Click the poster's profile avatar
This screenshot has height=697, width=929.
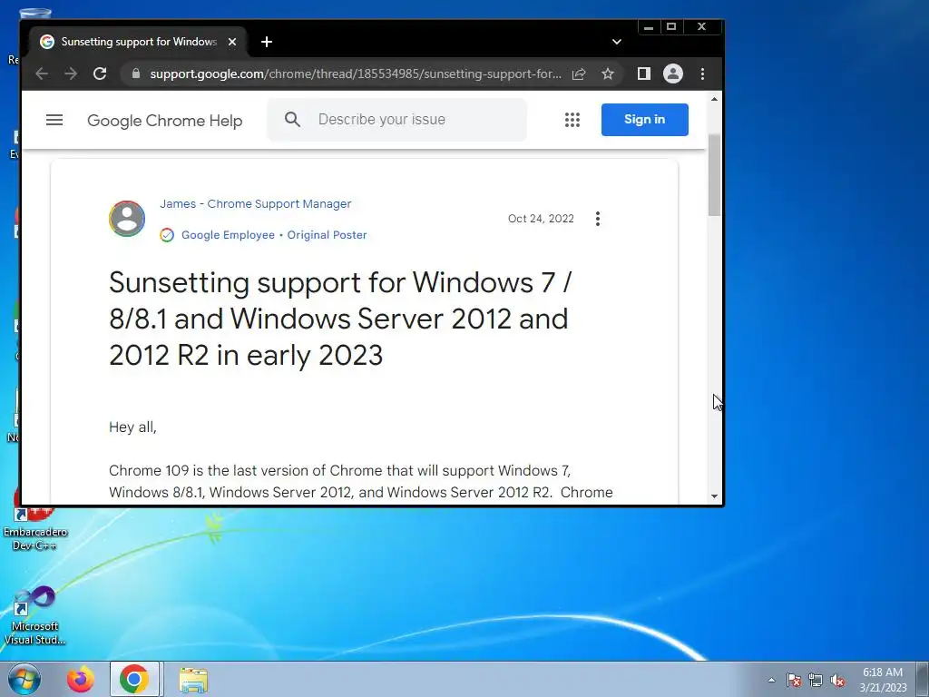127,219
